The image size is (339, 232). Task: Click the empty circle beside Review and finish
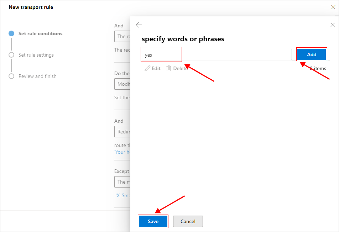tap(11, 76)
